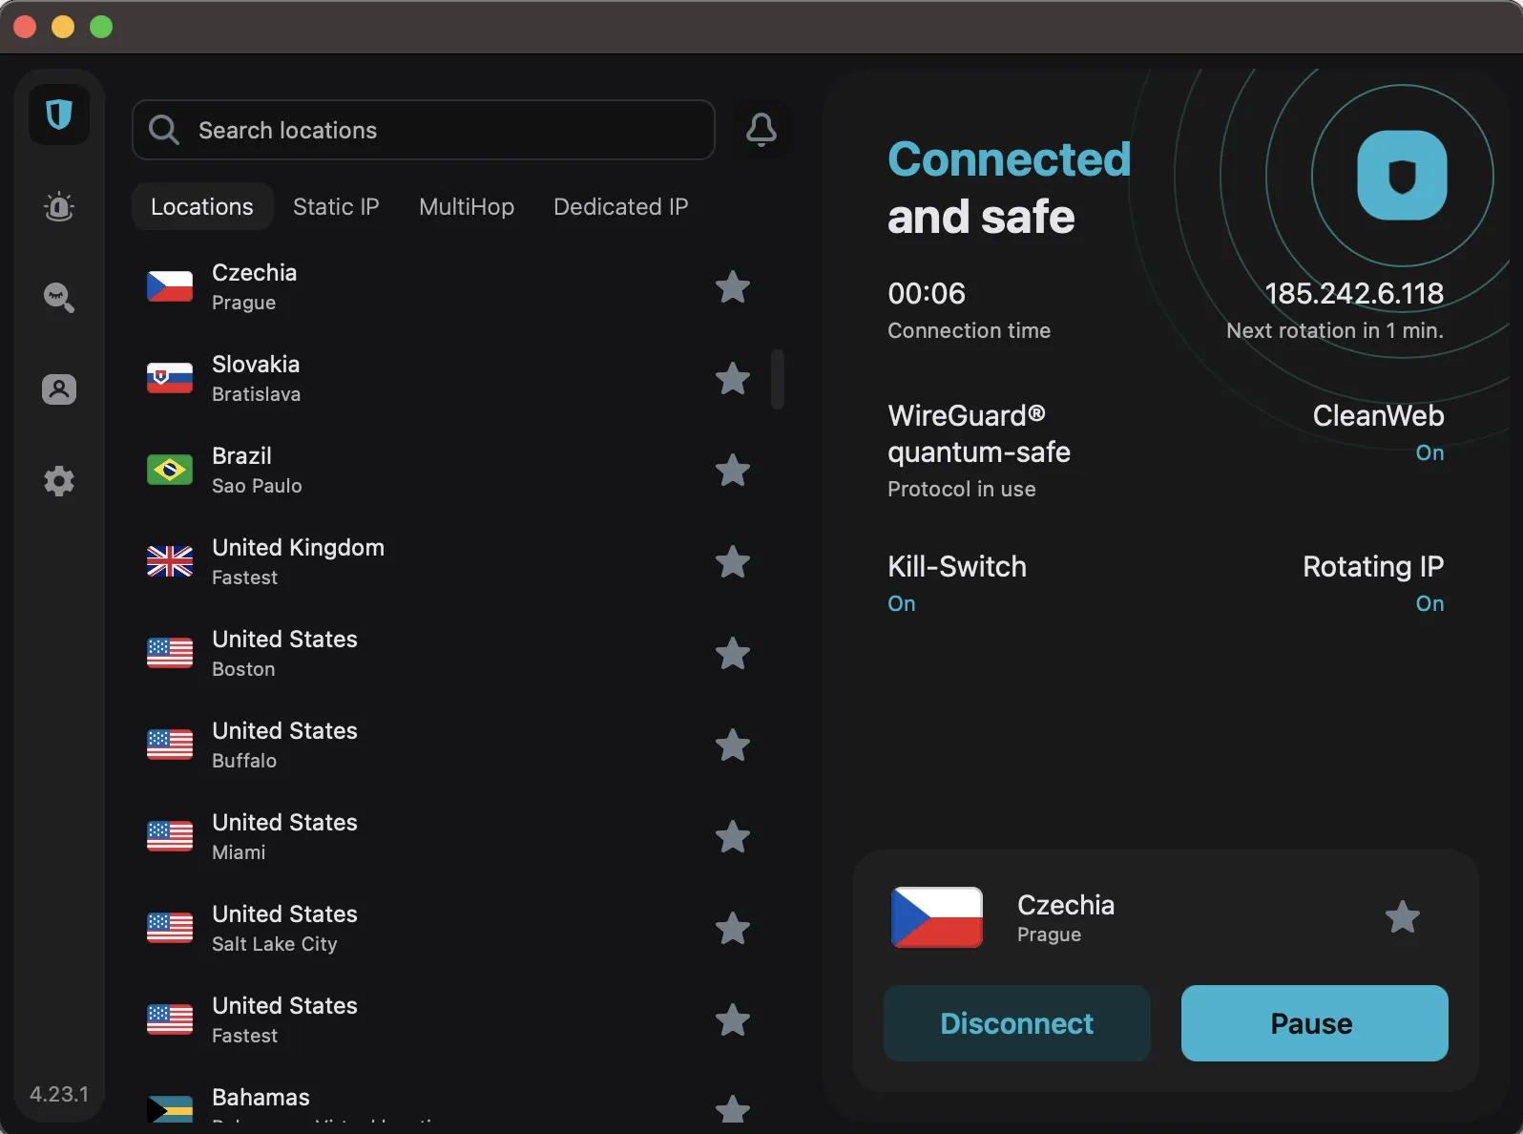
Task: Click US flag beside United States Fastest
Action: click(170, 1019)
